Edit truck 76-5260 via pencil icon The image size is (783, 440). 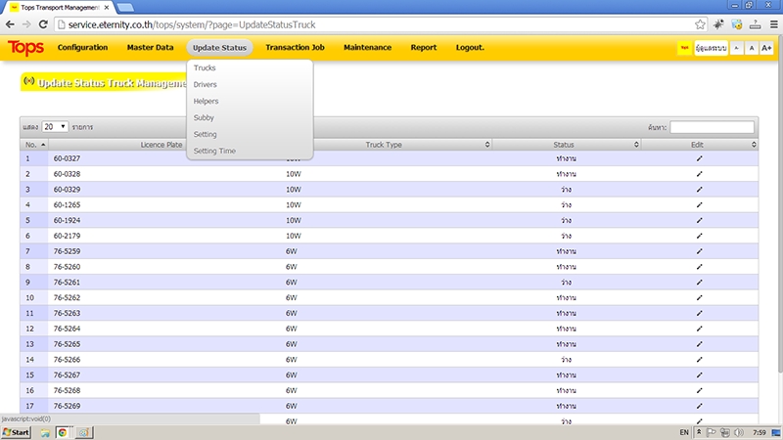pos(699,267)
